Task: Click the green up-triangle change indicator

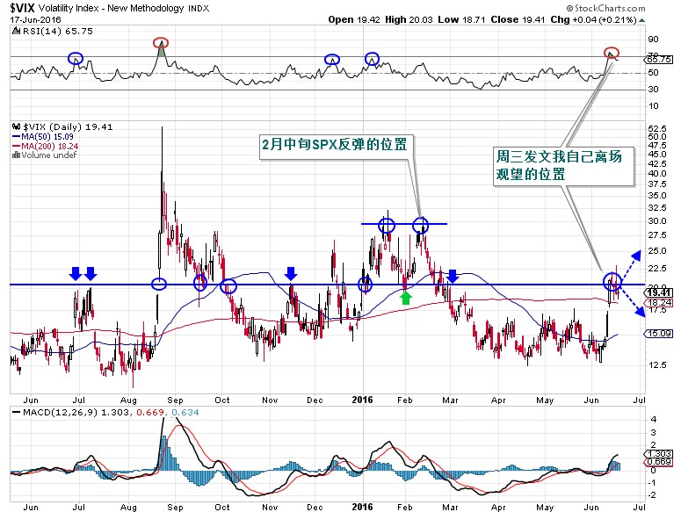Action: (642, 20)
